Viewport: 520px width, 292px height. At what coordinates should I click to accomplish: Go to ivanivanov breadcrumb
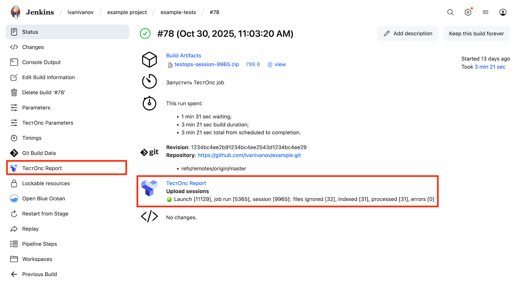pyautogui.click(x=81, y=12)
